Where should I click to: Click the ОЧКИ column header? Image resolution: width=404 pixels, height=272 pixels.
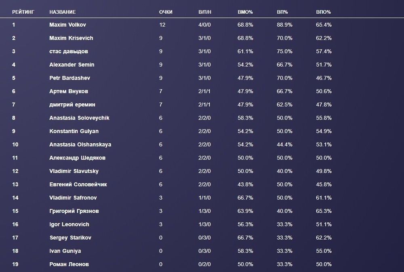(x=166, y=12)
